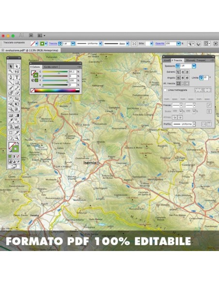Select the Pencil tool
The image size is (219, 283).
click(x=17, y=88)
